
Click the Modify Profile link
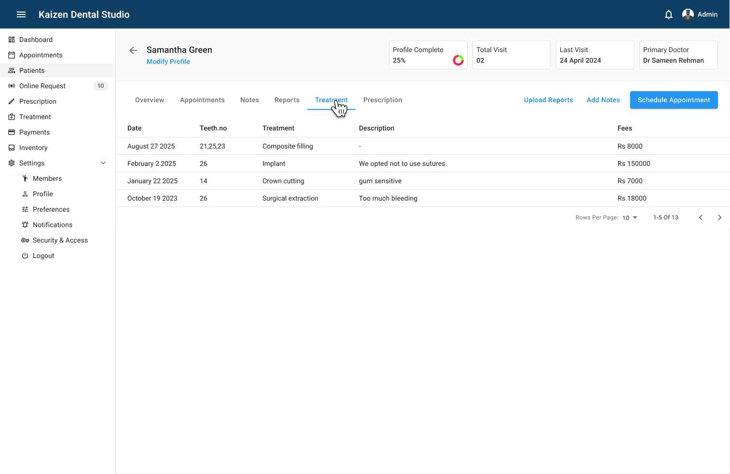[168, 62]
